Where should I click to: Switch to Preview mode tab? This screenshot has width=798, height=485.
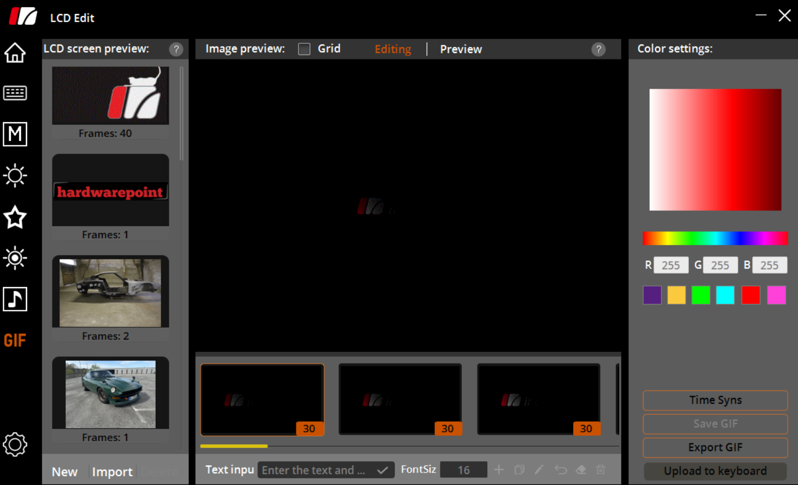(461, 49)
